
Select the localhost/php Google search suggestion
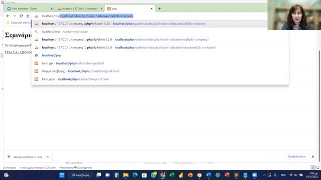pyautogui.click(x=160, y=31)
